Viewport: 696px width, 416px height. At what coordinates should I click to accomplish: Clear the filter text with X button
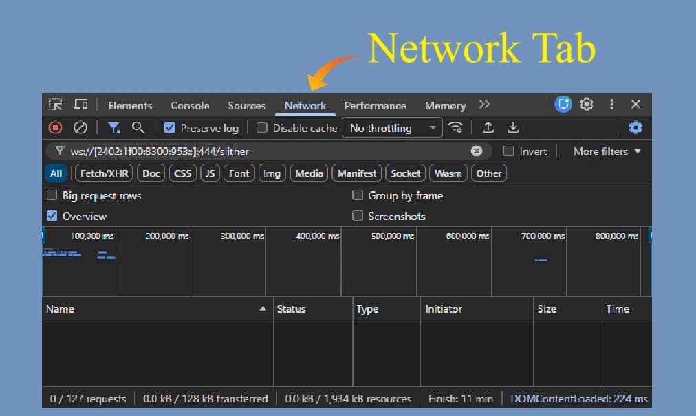[x=477, y=151]
